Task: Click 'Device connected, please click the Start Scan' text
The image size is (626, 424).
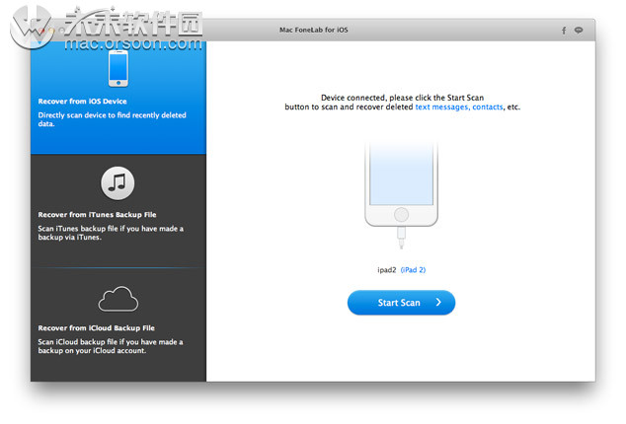Action: point(403,98)
